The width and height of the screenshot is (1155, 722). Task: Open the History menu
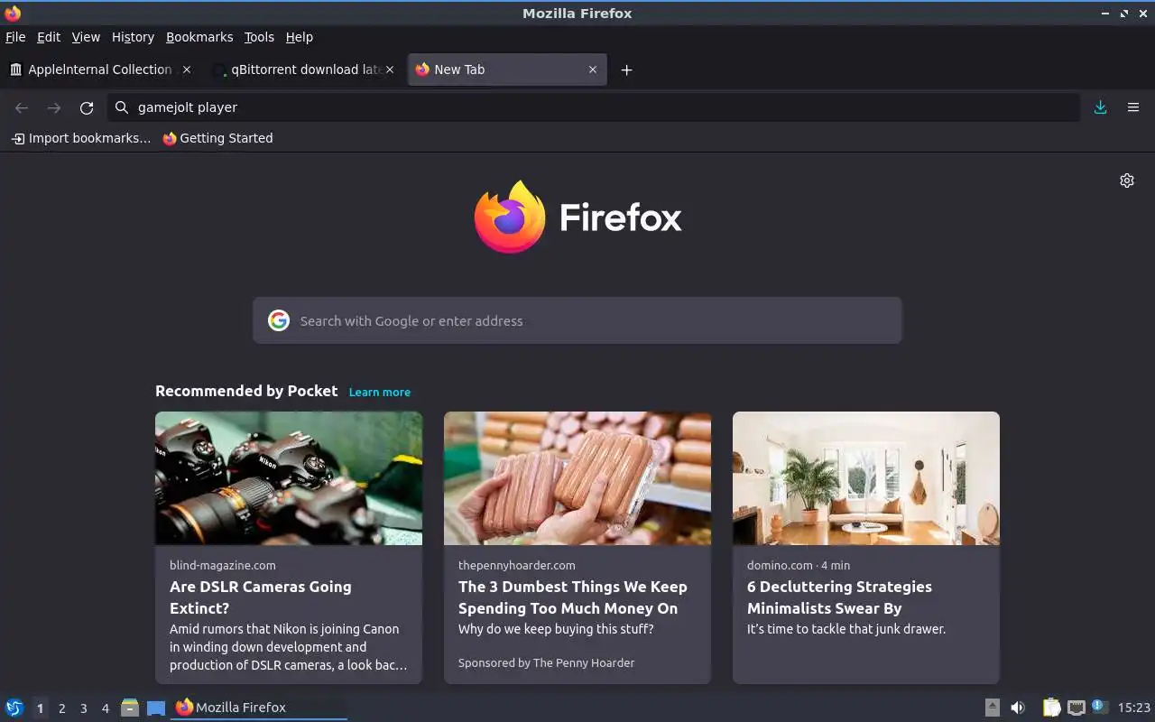coord(133,37)
